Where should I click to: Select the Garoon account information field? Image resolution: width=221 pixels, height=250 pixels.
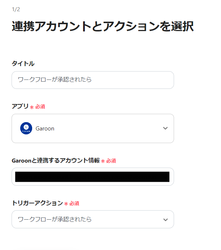click(92, 177)
